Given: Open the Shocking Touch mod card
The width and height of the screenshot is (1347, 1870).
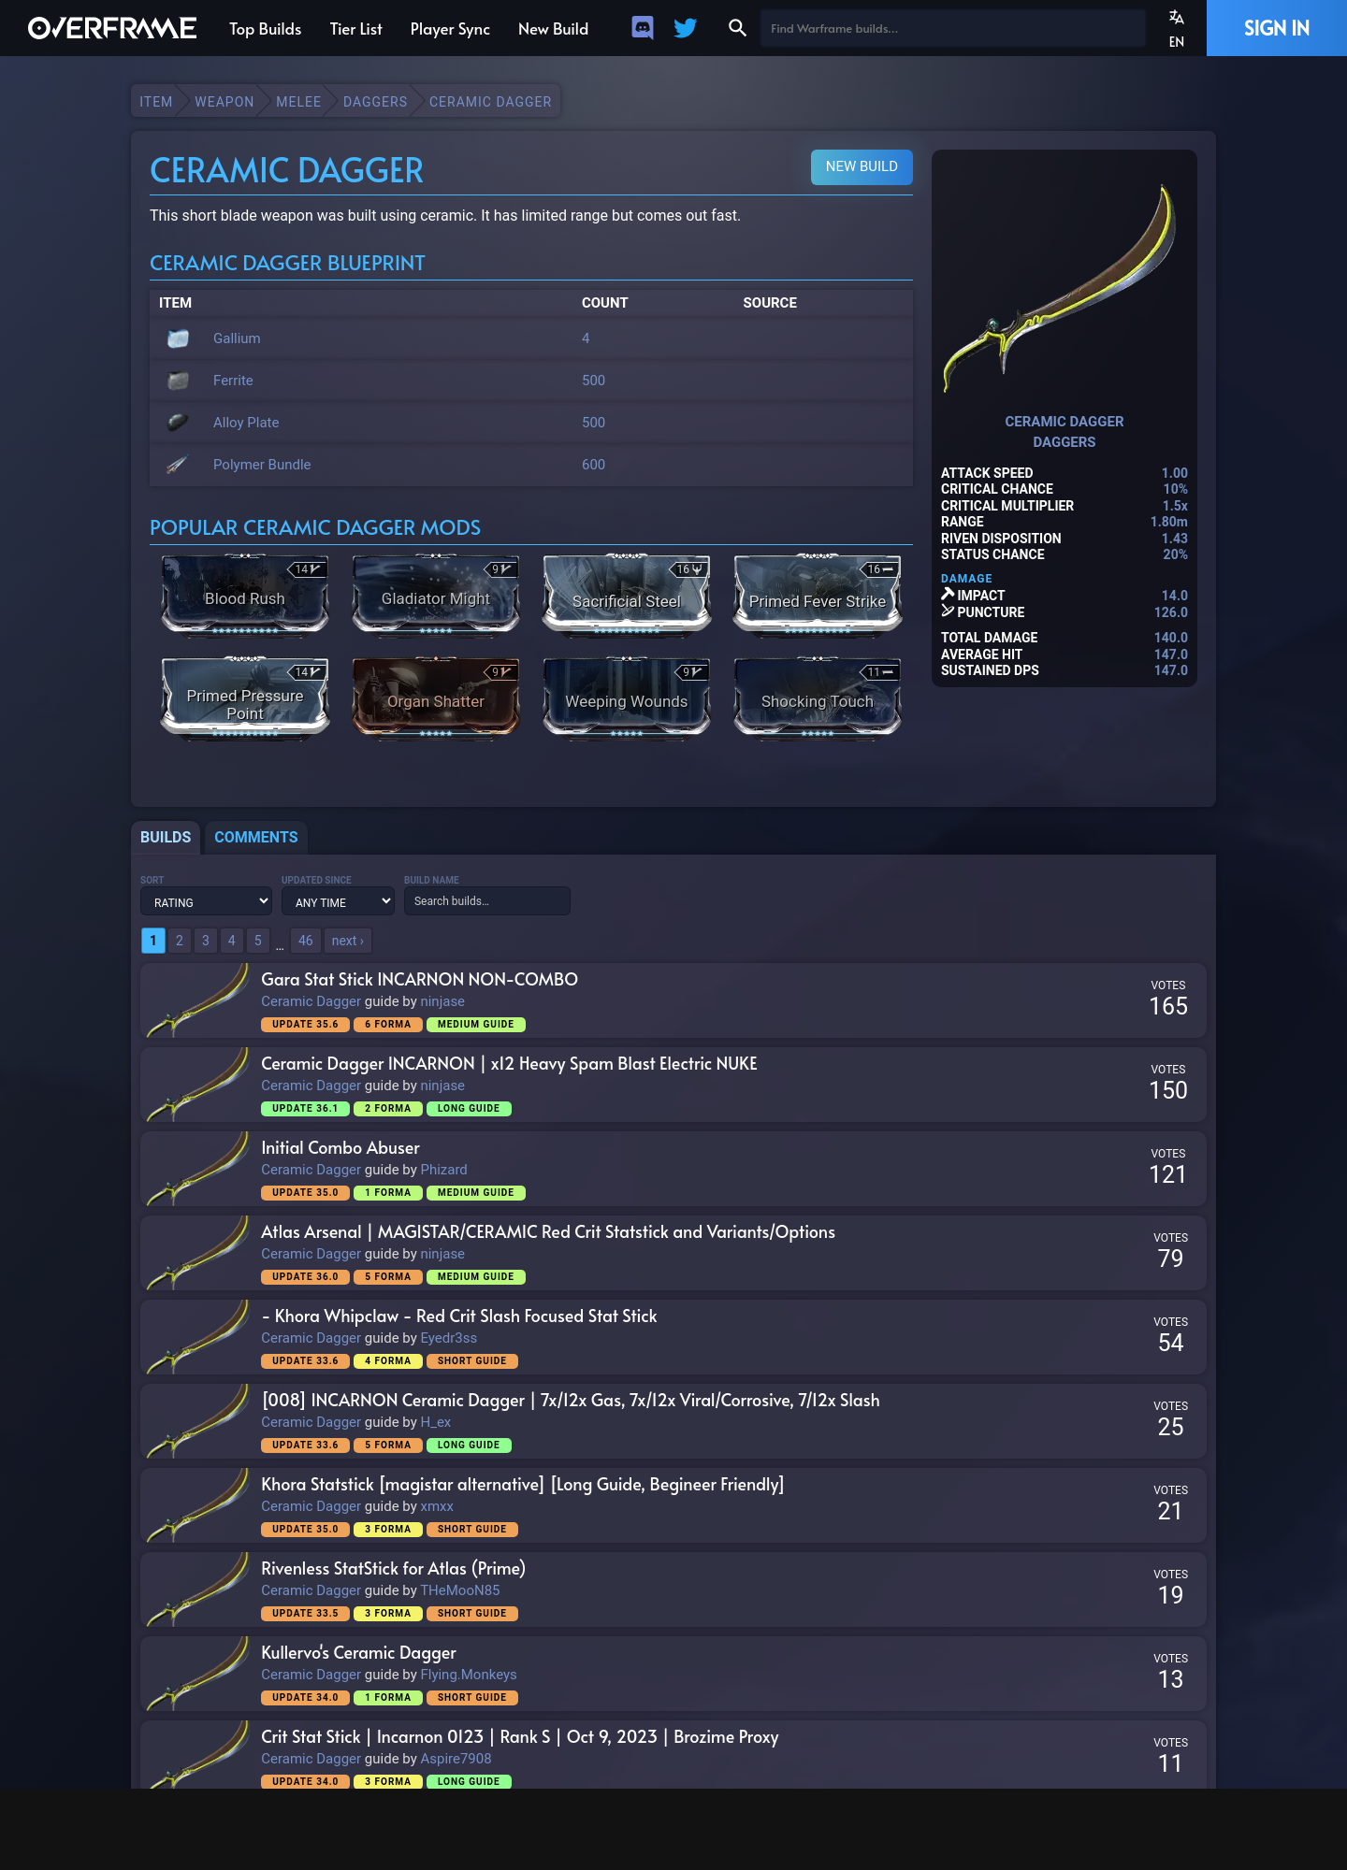Looking at the screenshot, I should pos(818,698).
